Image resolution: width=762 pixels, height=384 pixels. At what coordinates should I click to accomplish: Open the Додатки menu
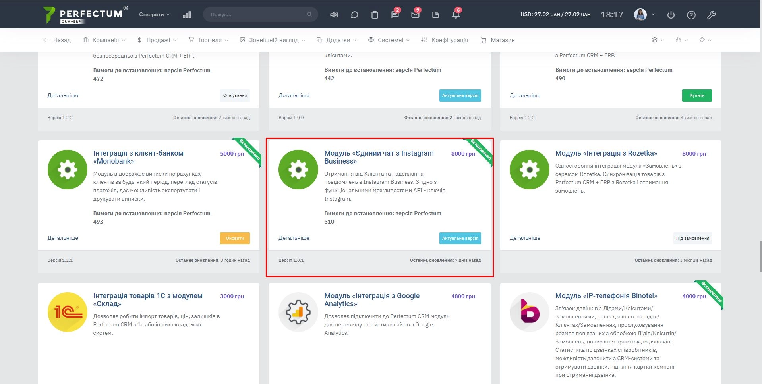pyautogui.click(x=337, y=40)
